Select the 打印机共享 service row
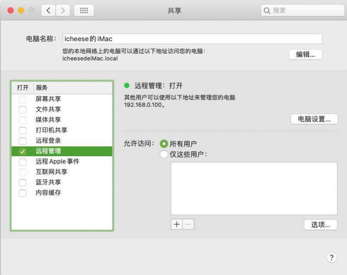Screen dimensions: 347x275 coord(62,130)
